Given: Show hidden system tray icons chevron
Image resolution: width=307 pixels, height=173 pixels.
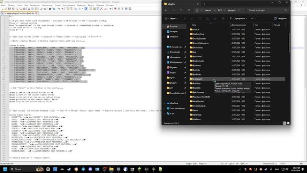Looking at the screenshot, I should [240, 169].
